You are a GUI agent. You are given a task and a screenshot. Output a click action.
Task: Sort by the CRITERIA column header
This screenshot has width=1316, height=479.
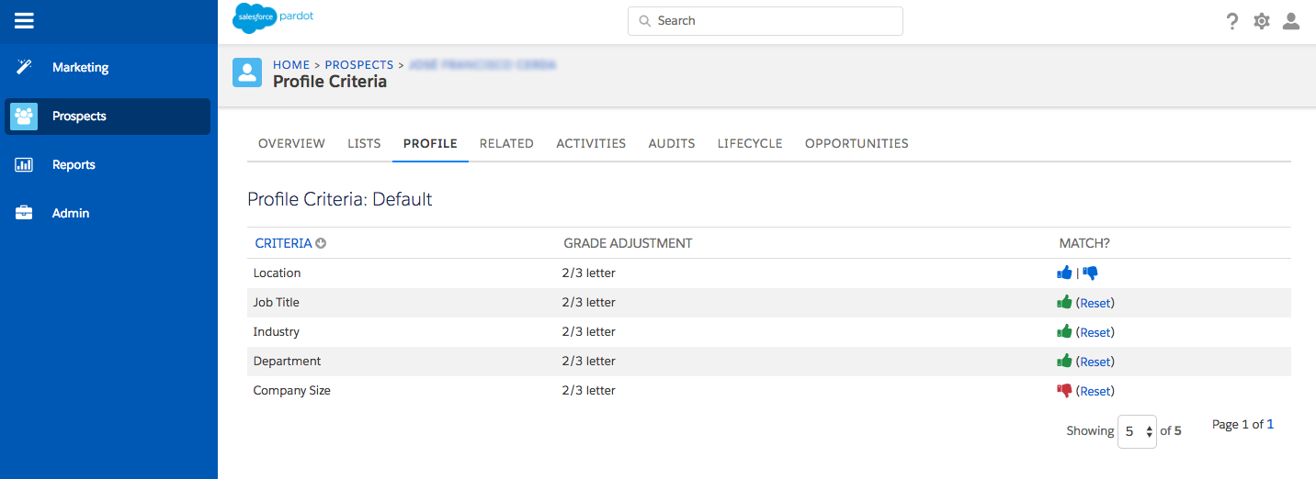coord(283,243)
